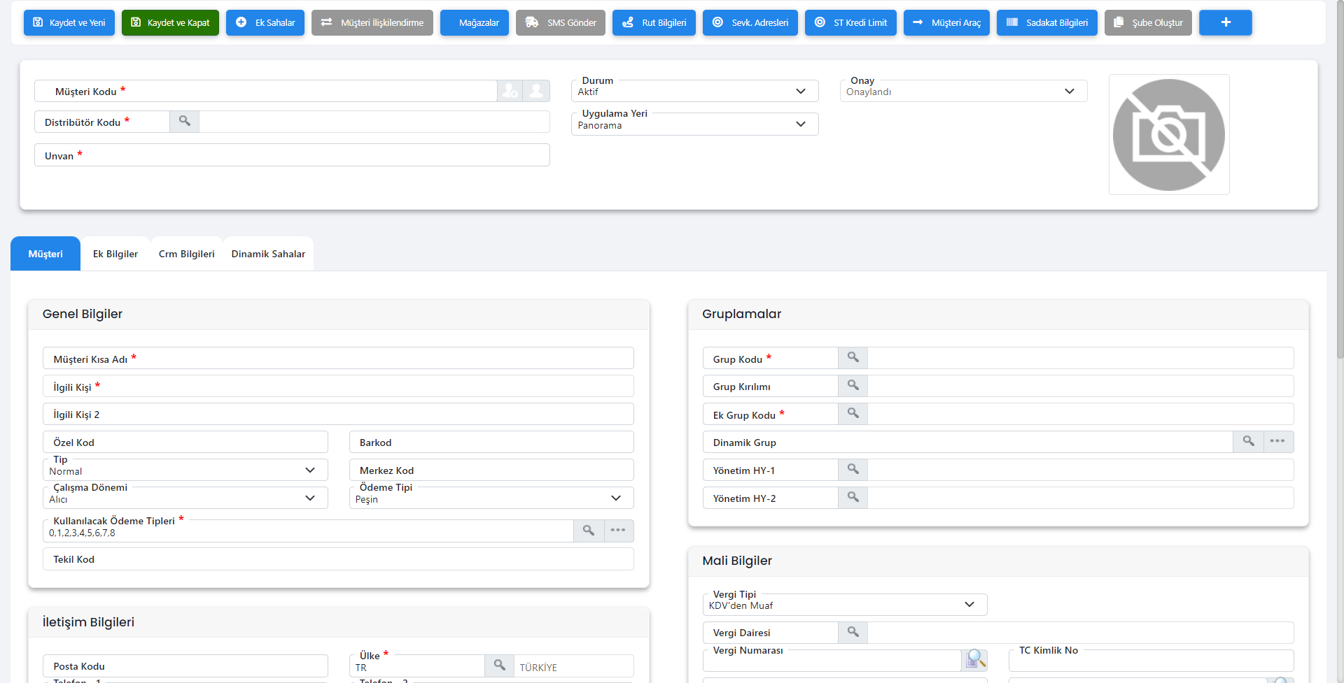The height and width of the screenshot is (683, 1344).
Task: Open the Tip dropdown
Action: pos(185,470)
